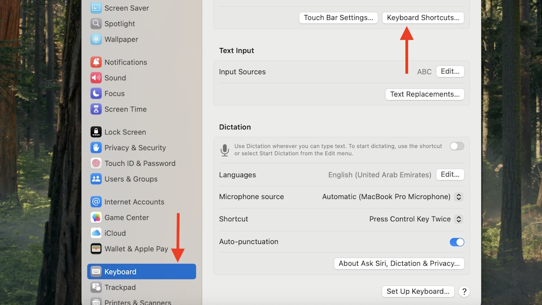Click the Dictation section heading
542x305 pixels.
coord(235,127)
